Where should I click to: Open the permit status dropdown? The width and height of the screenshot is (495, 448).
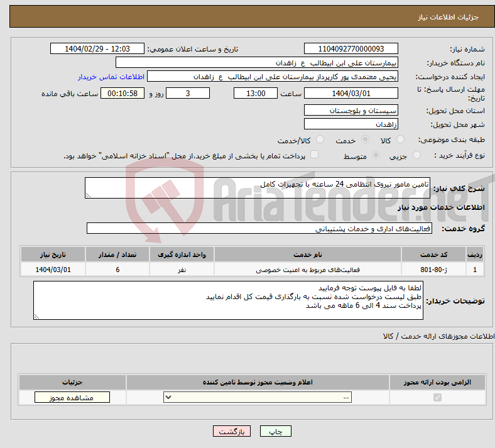[258, 397]
